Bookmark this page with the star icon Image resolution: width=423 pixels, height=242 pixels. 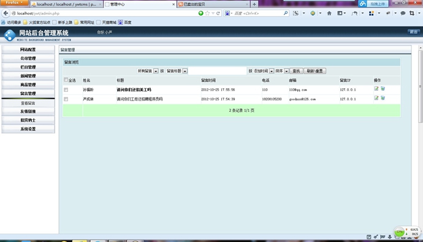pos(207,13)
